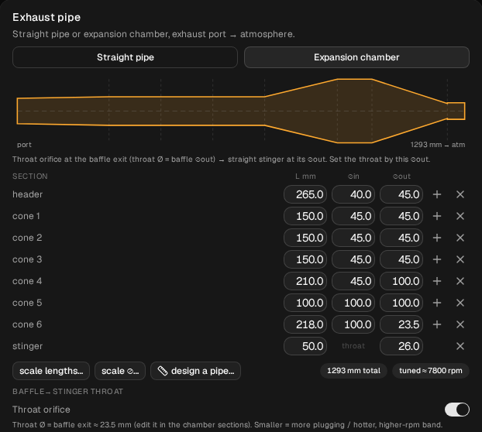Edit the header inlet diameter 40.0
Viewport: 482px width, 432px height.
click(353, 194)
